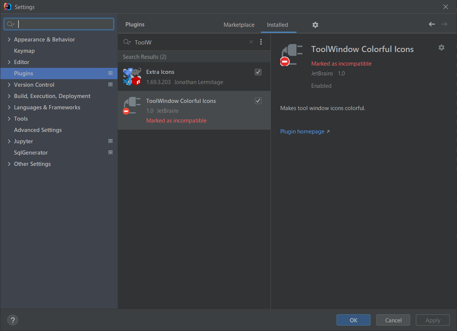Disable the Extra Icons plugin checkbox
Image resolution: width=457 pixels, height=331 pixels.
tap(258, 72)
